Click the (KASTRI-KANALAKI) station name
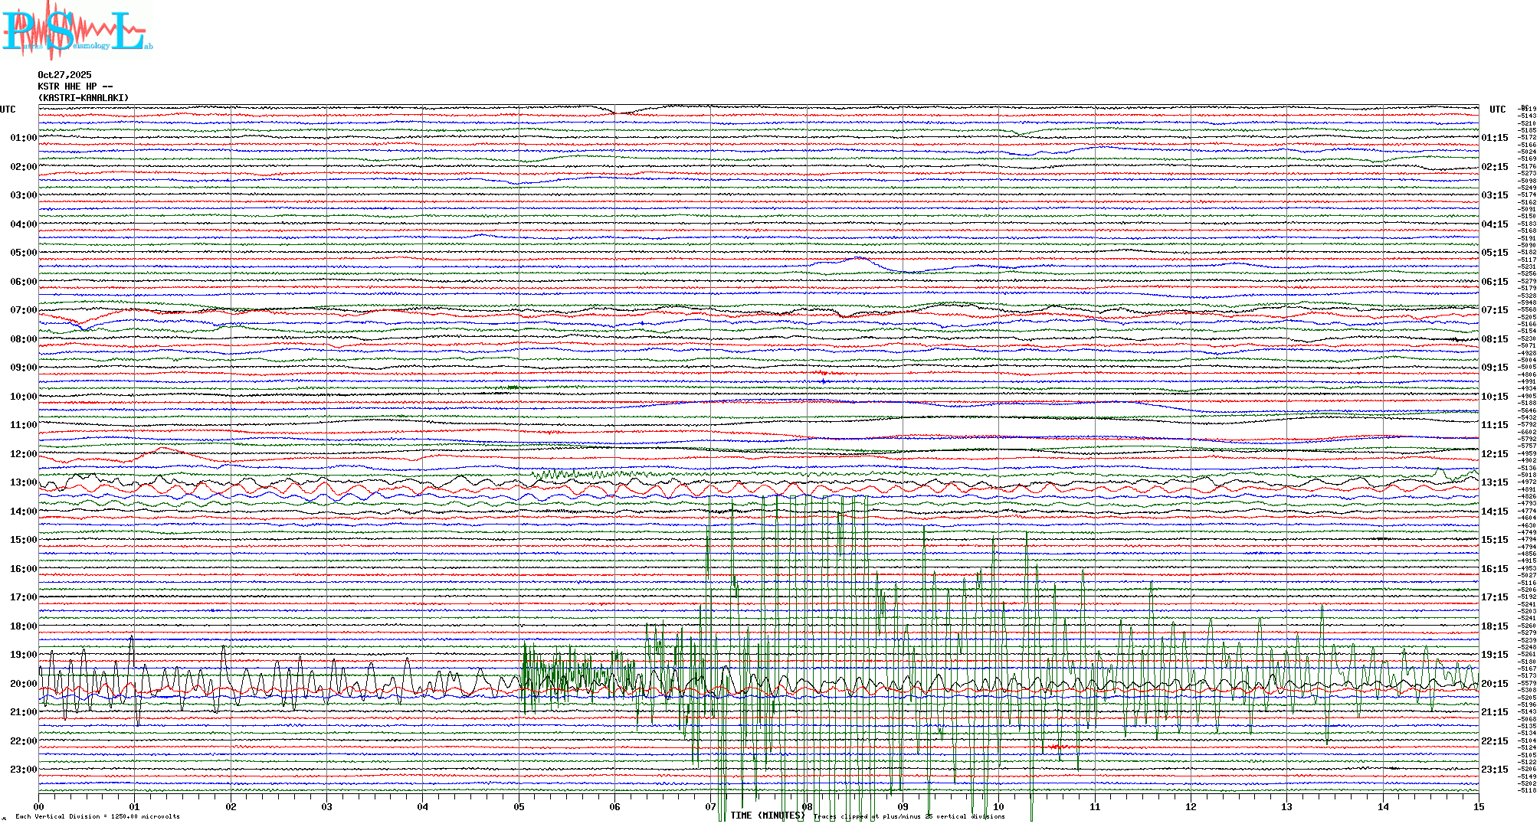The image size is (1540, 827). click(84, 98)
